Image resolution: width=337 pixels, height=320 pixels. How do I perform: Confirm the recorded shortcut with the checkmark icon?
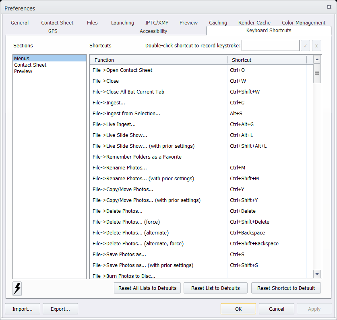pyautogui.click(x=305, y=45)
